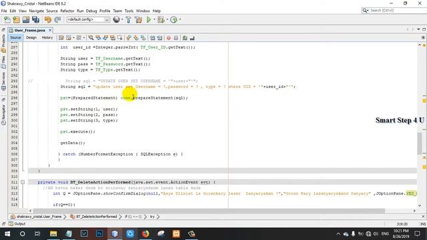Click the Find Previous Occurrence icon
Screen dimensions: 427x240
[x=98, y=38]
